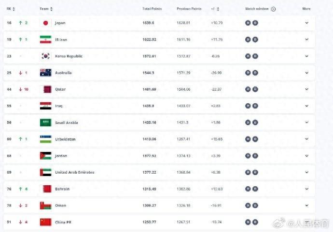The width and height of the screenshot is (333, 232).
Task: Click the Japan flag icon
Action: [45, 23]
